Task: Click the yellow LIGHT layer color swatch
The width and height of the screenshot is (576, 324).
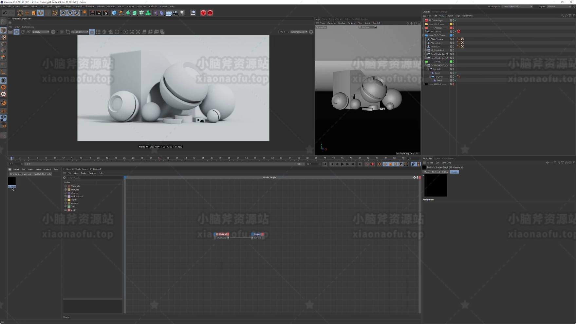Action: (451, 24)
